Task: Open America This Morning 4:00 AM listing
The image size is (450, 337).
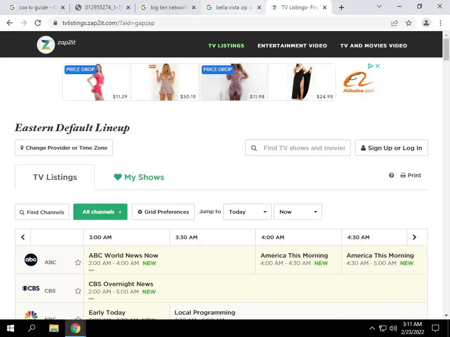Action: (x=298, y=260)
